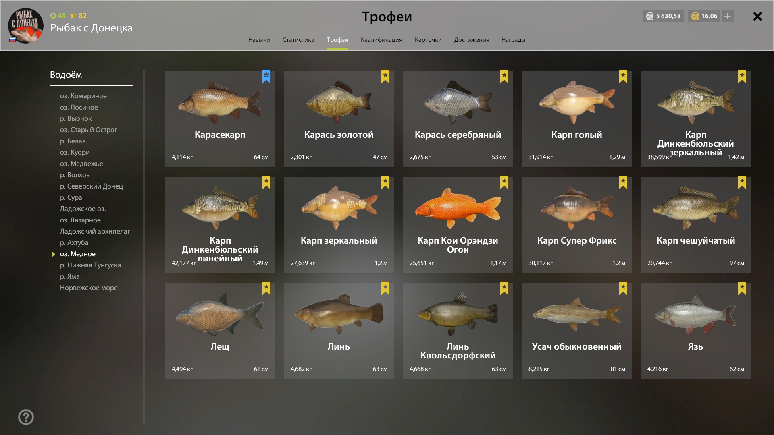Click the sidebar vertical scrollbar

(144, 248)
